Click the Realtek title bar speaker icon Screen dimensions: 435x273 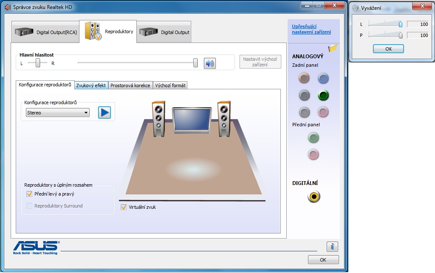coord(8,7)
